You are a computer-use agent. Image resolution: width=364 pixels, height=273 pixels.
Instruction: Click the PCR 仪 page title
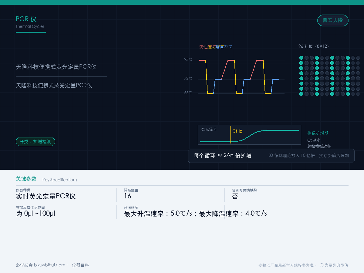[26, 19]
